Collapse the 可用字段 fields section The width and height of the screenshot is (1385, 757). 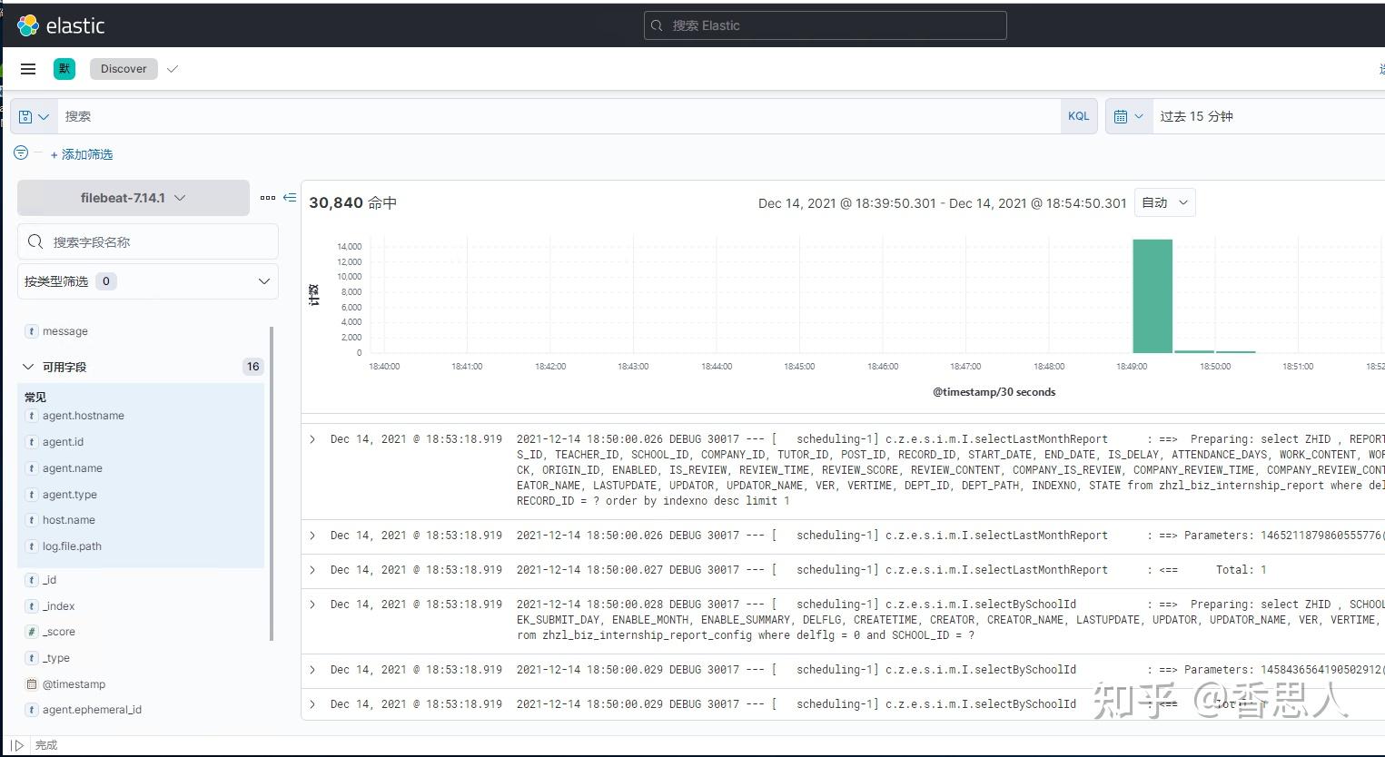[28, 367]
